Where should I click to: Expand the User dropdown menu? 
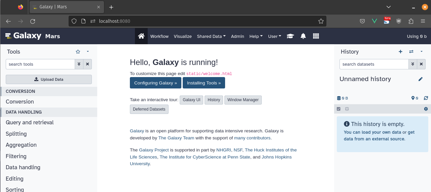click(x=275, y=36)
